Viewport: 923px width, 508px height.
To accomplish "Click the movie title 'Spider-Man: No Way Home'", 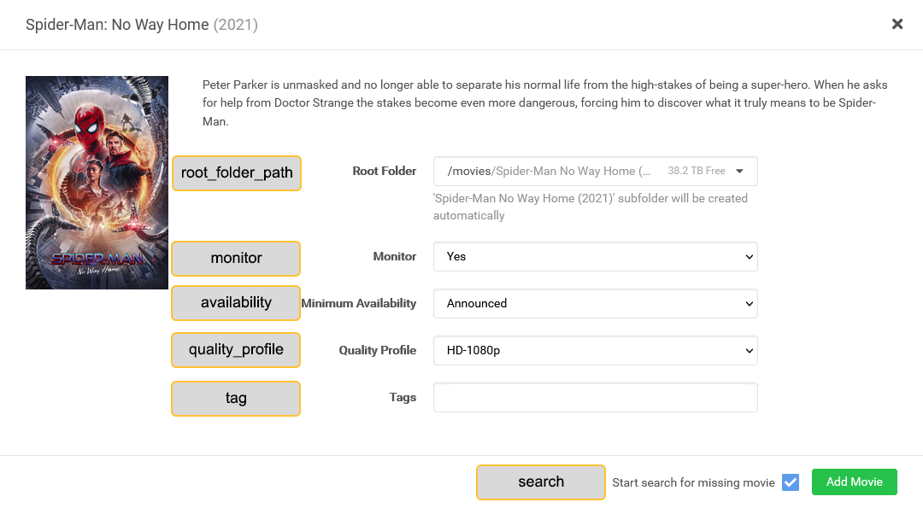I will click(117, 25).
